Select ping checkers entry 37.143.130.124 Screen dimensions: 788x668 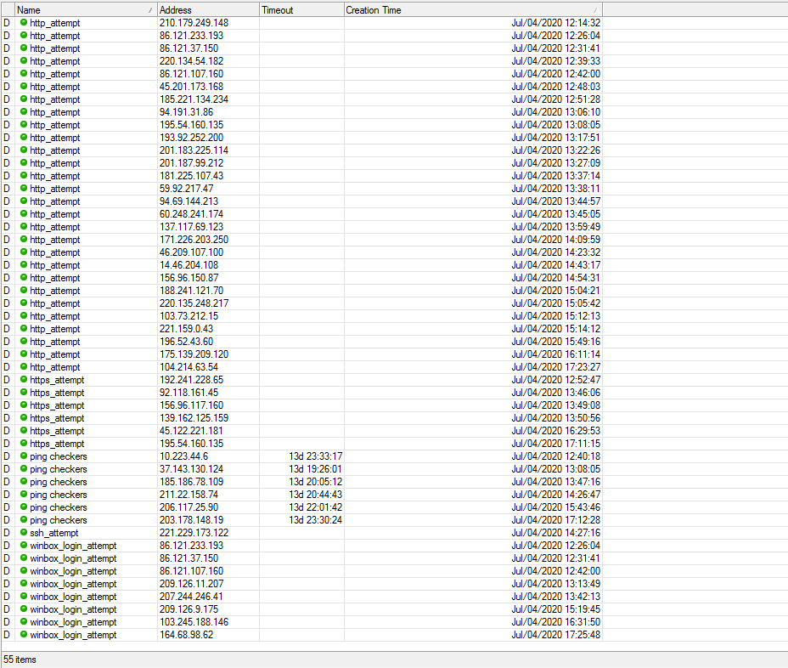(x=301, y=469)
